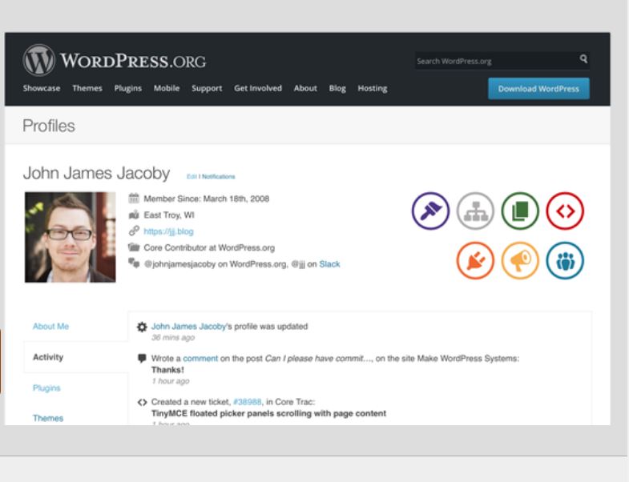The height and width of the screenshot is (482, 629).
Task: Open the Themes navigation item
Action: [x=87, y=88]
